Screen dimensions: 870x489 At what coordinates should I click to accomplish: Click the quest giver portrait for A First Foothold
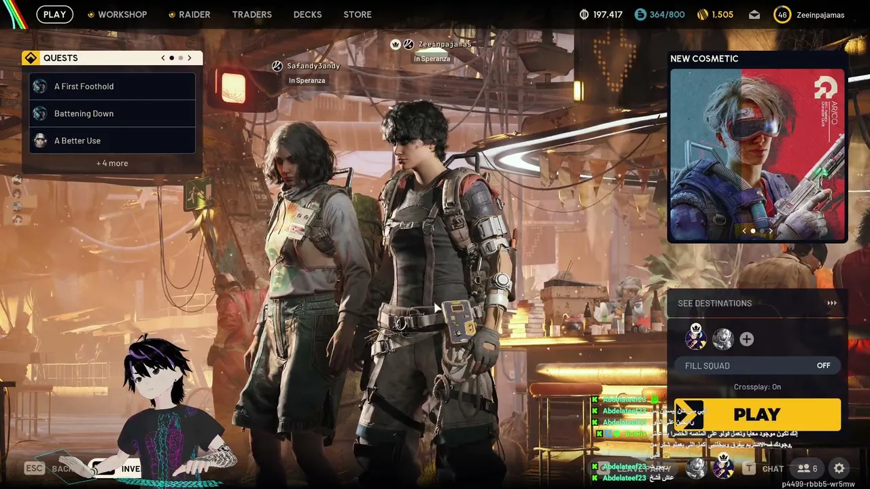pyautogui.click(x=40, y=86)
